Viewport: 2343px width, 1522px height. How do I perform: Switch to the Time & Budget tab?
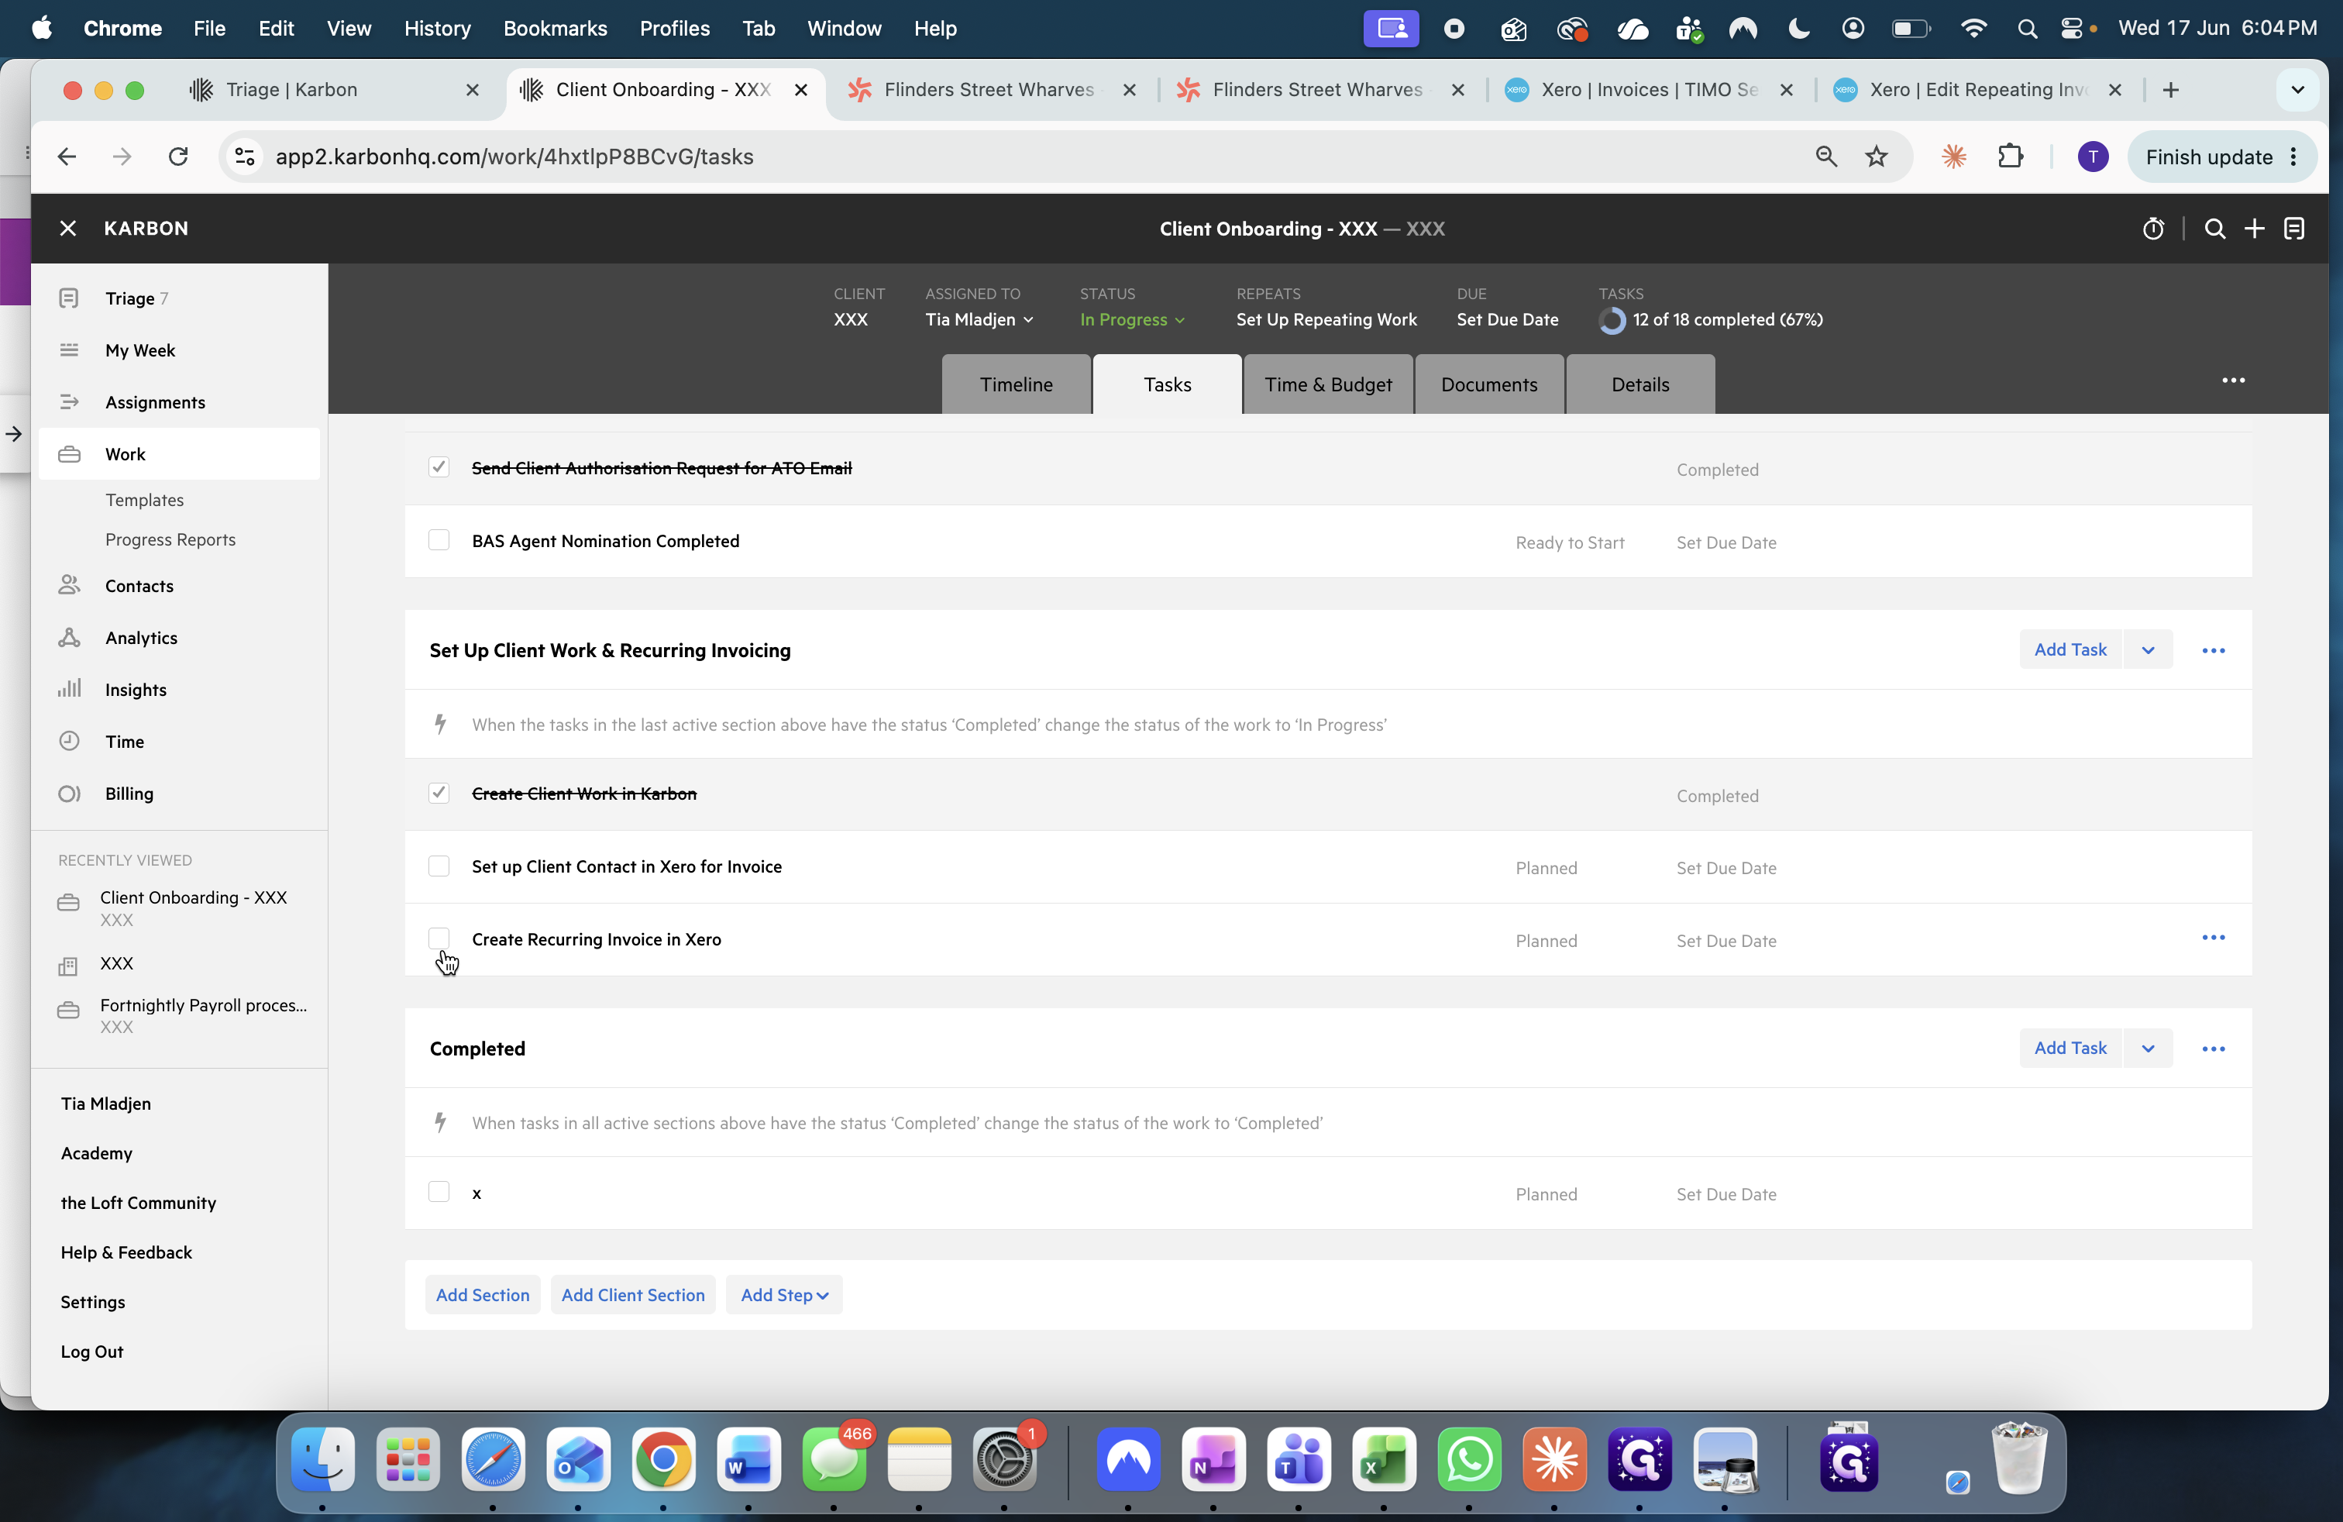[x=1328, y=385]
